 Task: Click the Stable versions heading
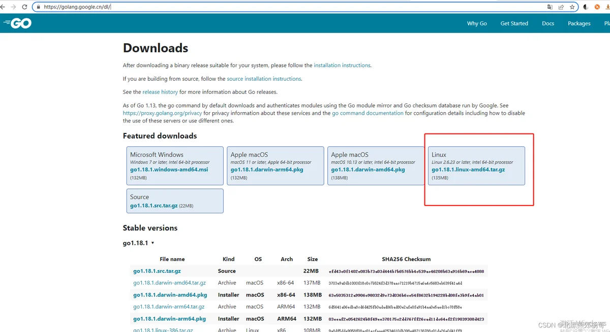(x=150, y=228)
